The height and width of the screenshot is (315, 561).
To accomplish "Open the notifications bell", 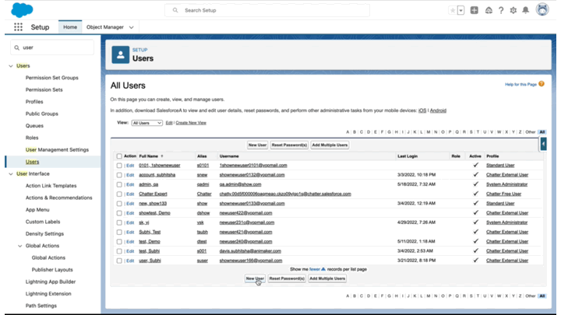I will click(x=526, y=10).
